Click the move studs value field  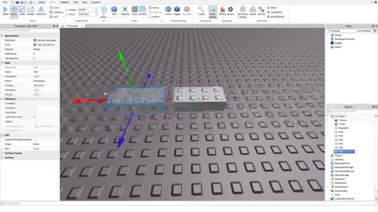point(86,14)
